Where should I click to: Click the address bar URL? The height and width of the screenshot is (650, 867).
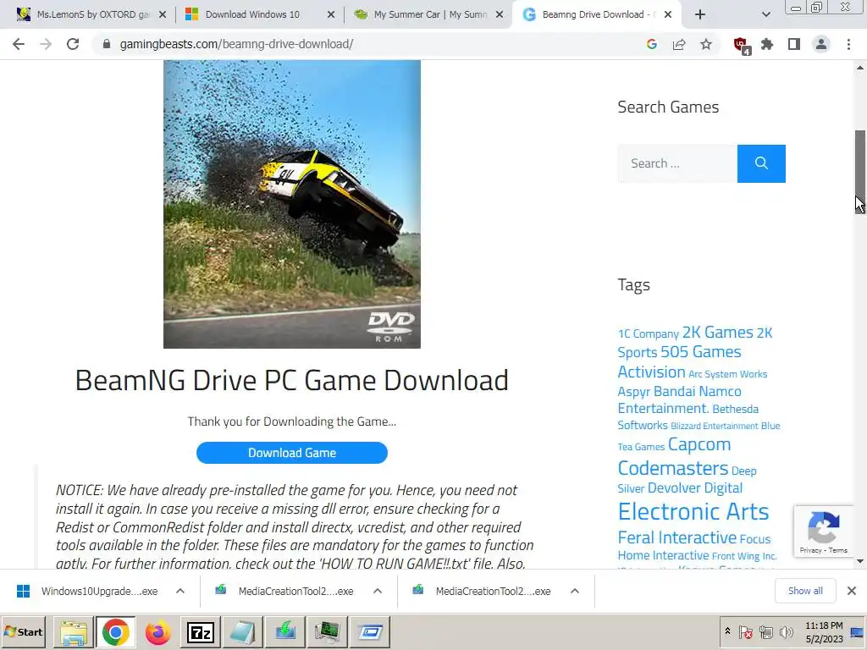(236, 44)
